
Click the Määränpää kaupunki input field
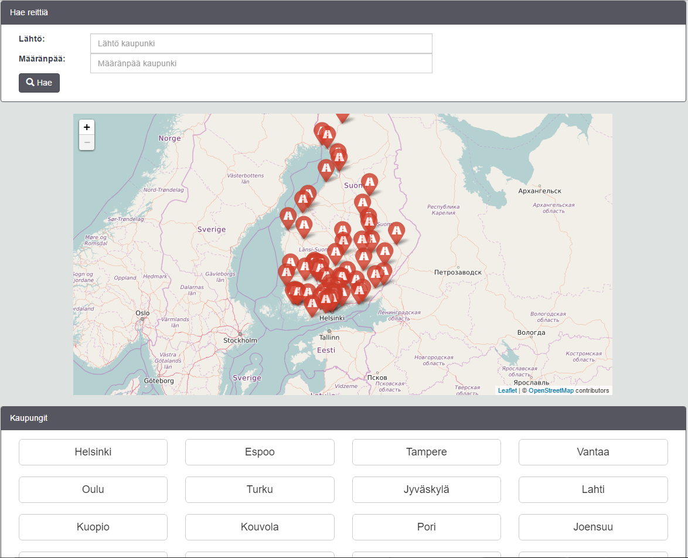click(261, 63)
